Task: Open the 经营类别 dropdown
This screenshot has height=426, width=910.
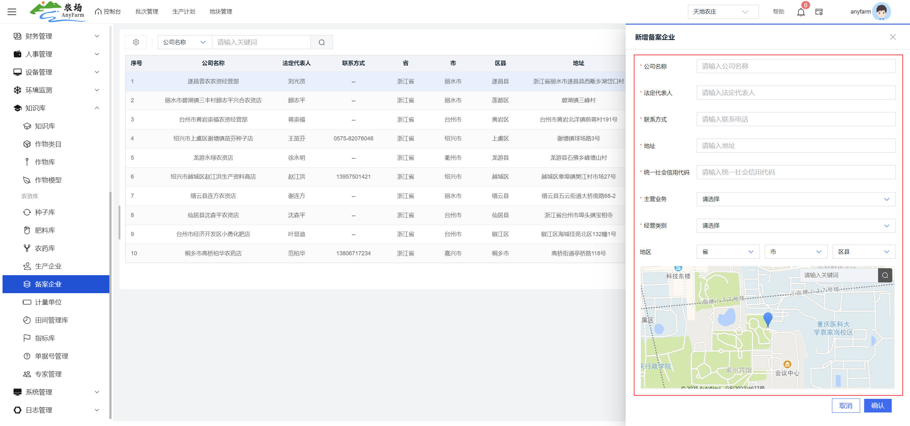Action: point(796,226)
